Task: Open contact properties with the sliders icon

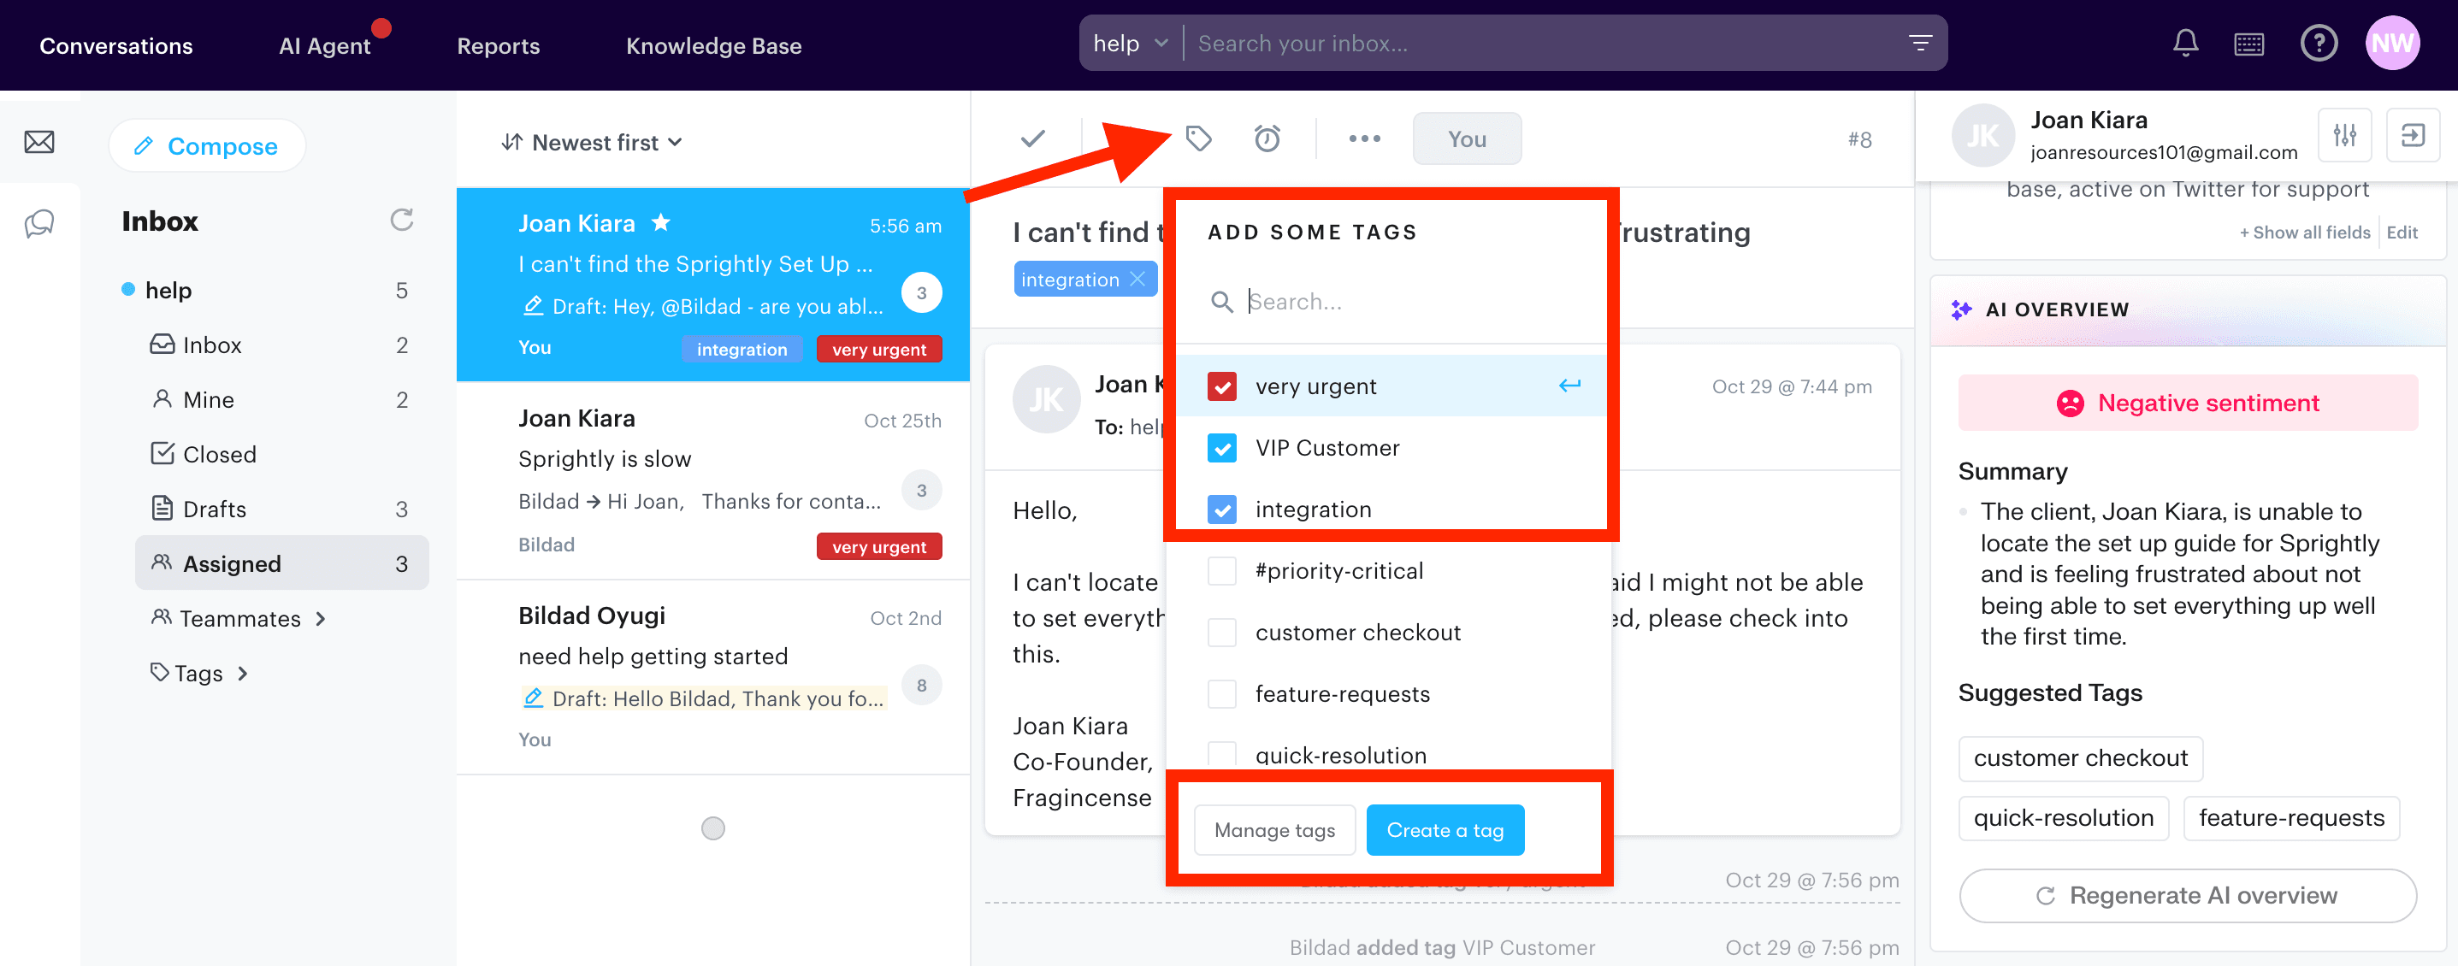Action: coord(2345,135)
